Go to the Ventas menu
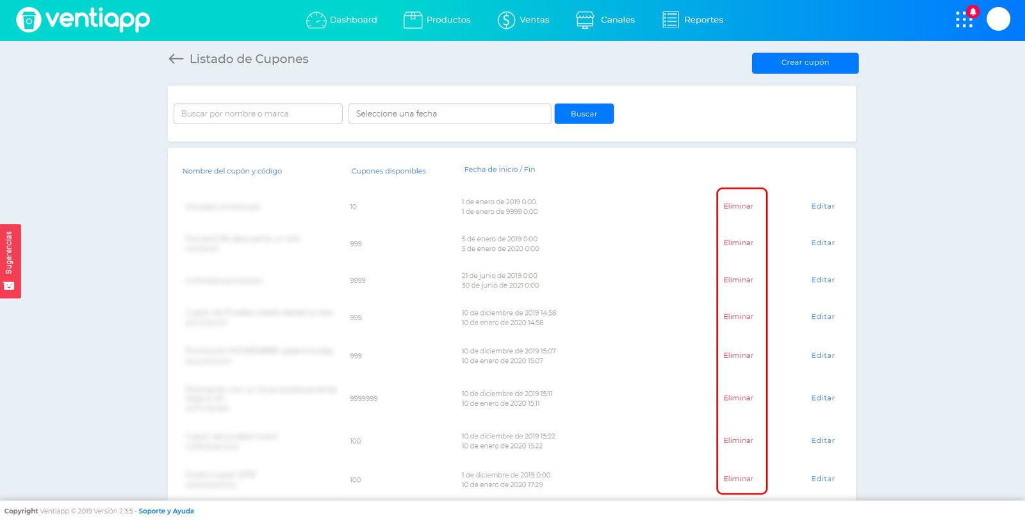Viewport: 1025px width, 521px height. pyautogui.click(x=523, y=20)
